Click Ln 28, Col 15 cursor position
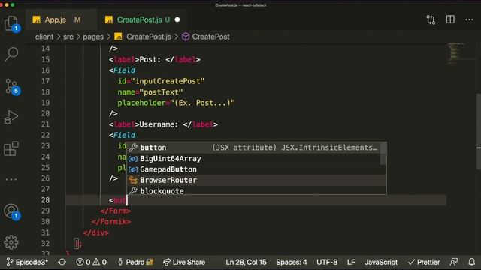This screenshot has height=270, width=481. [x=246, y=262]
